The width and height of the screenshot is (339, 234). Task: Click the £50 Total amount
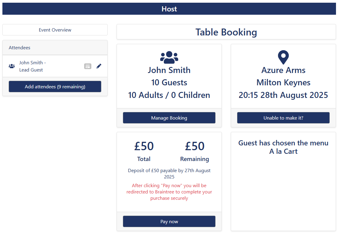pyautogui.click(x=144, y=146)
